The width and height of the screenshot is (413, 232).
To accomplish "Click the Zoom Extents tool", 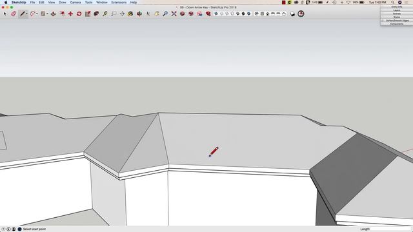I will 174,14.
